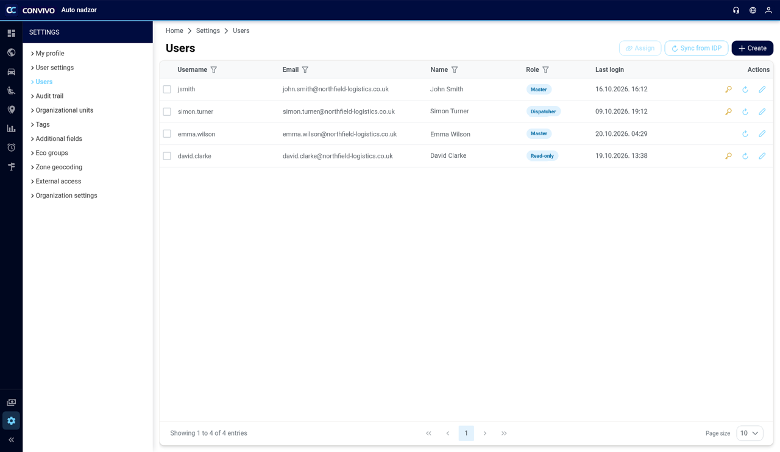Open the user account icon in header

point(768,10)
